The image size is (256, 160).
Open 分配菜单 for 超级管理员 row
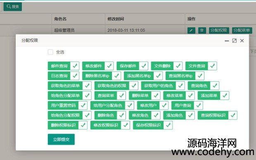(x=242, y=31)
